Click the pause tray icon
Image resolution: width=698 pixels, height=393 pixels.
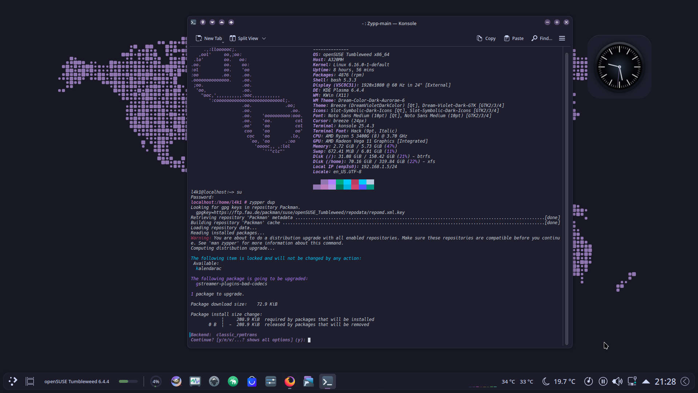coord(603,381)
